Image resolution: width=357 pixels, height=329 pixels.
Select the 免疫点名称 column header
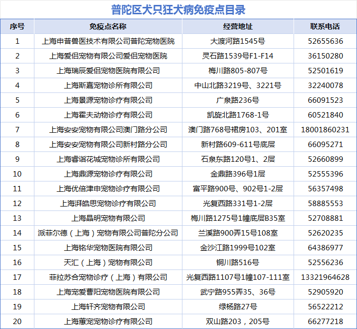point(108,27)
